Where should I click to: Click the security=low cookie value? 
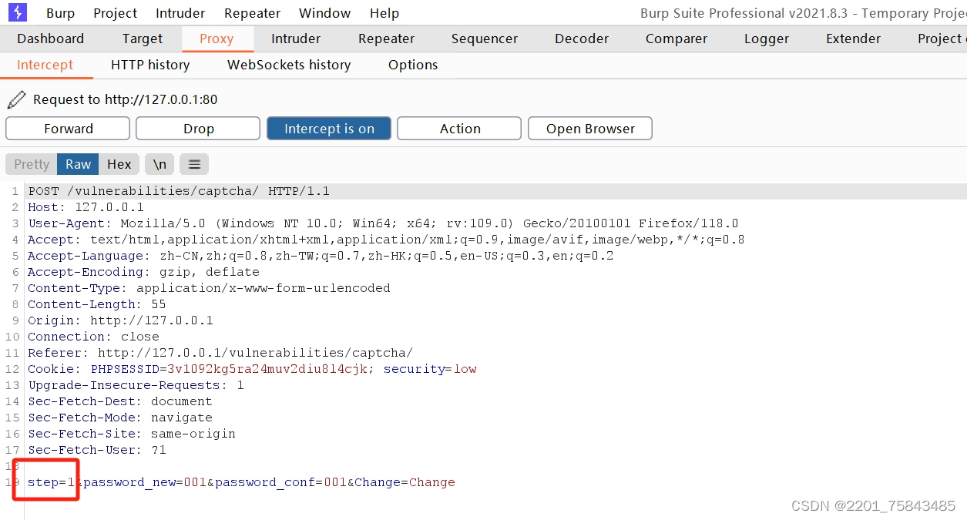[430, 369]
